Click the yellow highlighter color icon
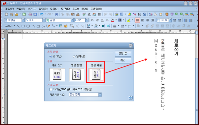Viewport: 199px width, 125px height. tap(129, 20)
